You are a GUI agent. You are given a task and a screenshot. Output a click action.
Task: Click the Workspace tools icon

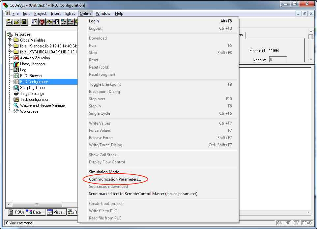16,111
